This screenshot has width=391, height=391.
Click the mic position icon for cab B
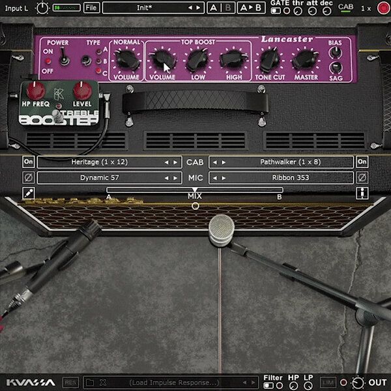[x=362, y=194]
